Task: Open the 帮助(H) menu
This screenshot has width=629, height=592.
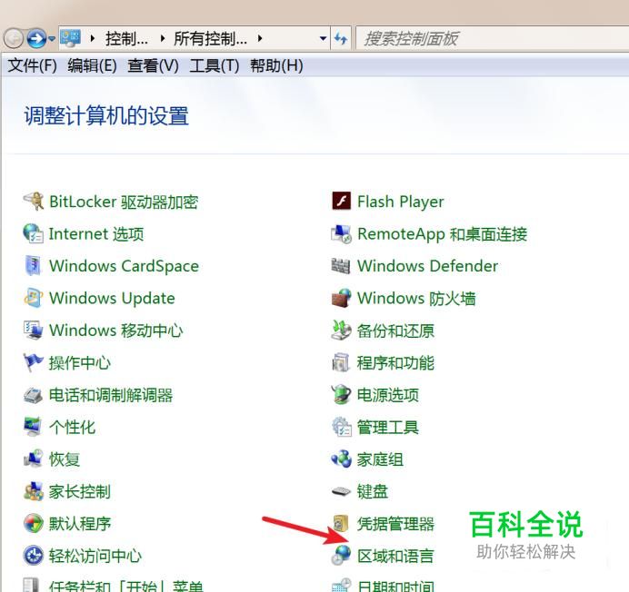Action: coord(276,65)
